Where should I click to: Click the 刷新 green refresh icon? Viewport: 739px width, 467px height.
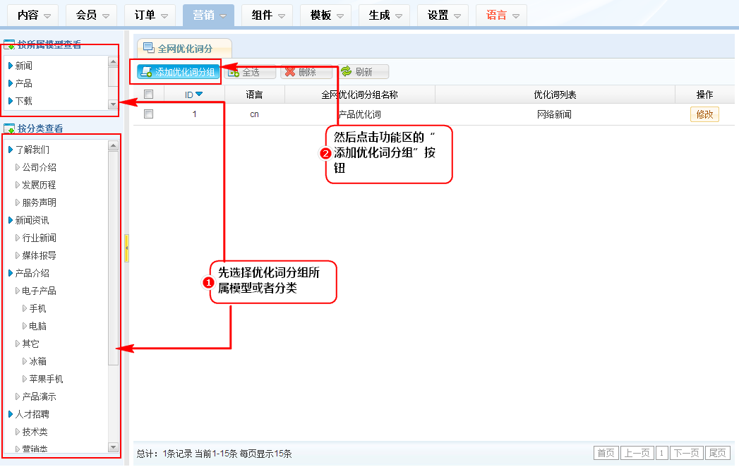point(346,72)
